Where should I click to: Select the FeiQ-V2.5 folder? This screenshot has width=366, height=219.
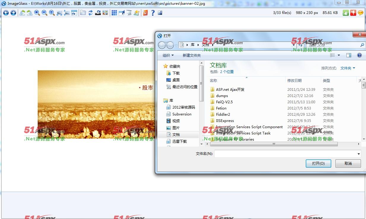(x=224, y=102)
